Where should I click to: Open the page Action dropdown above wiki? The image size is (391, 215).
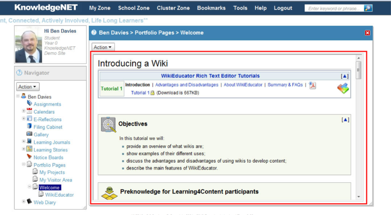point(103,47)
